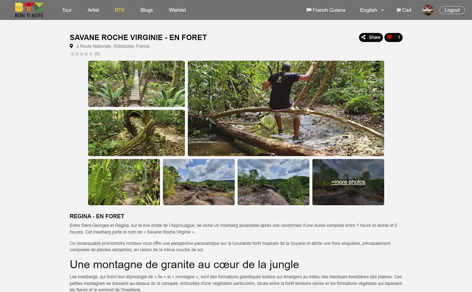This screenshot has height=292, width=472.
Task: Open the user profile avatar
Action: pos(428,10)
